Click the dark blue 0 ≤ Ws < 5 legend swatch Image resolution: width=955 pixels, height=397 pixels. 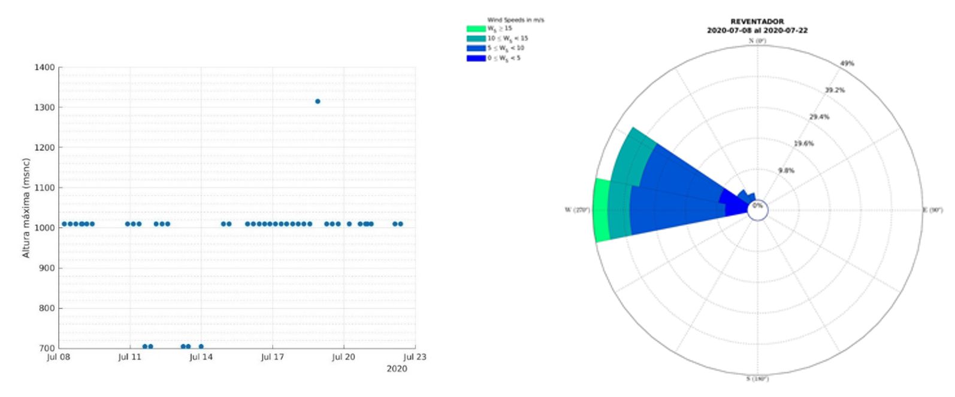click(x=476, y=58)
